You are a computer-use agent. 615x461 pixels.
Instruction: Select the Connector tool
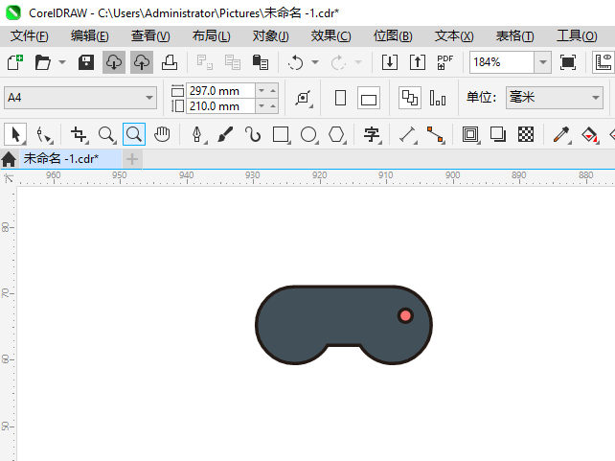pos(435,134)
